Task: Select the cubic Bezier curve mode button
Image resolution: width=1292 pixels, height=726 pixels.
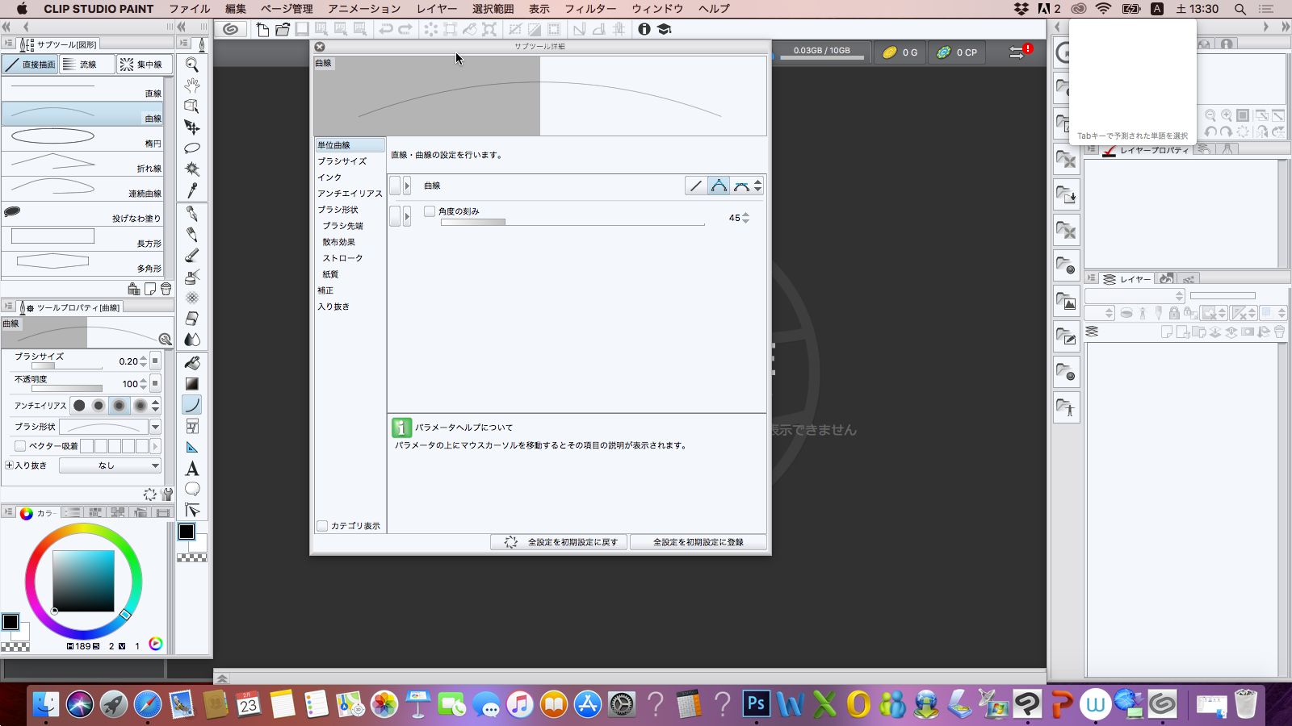Action: tap(740, 186)
